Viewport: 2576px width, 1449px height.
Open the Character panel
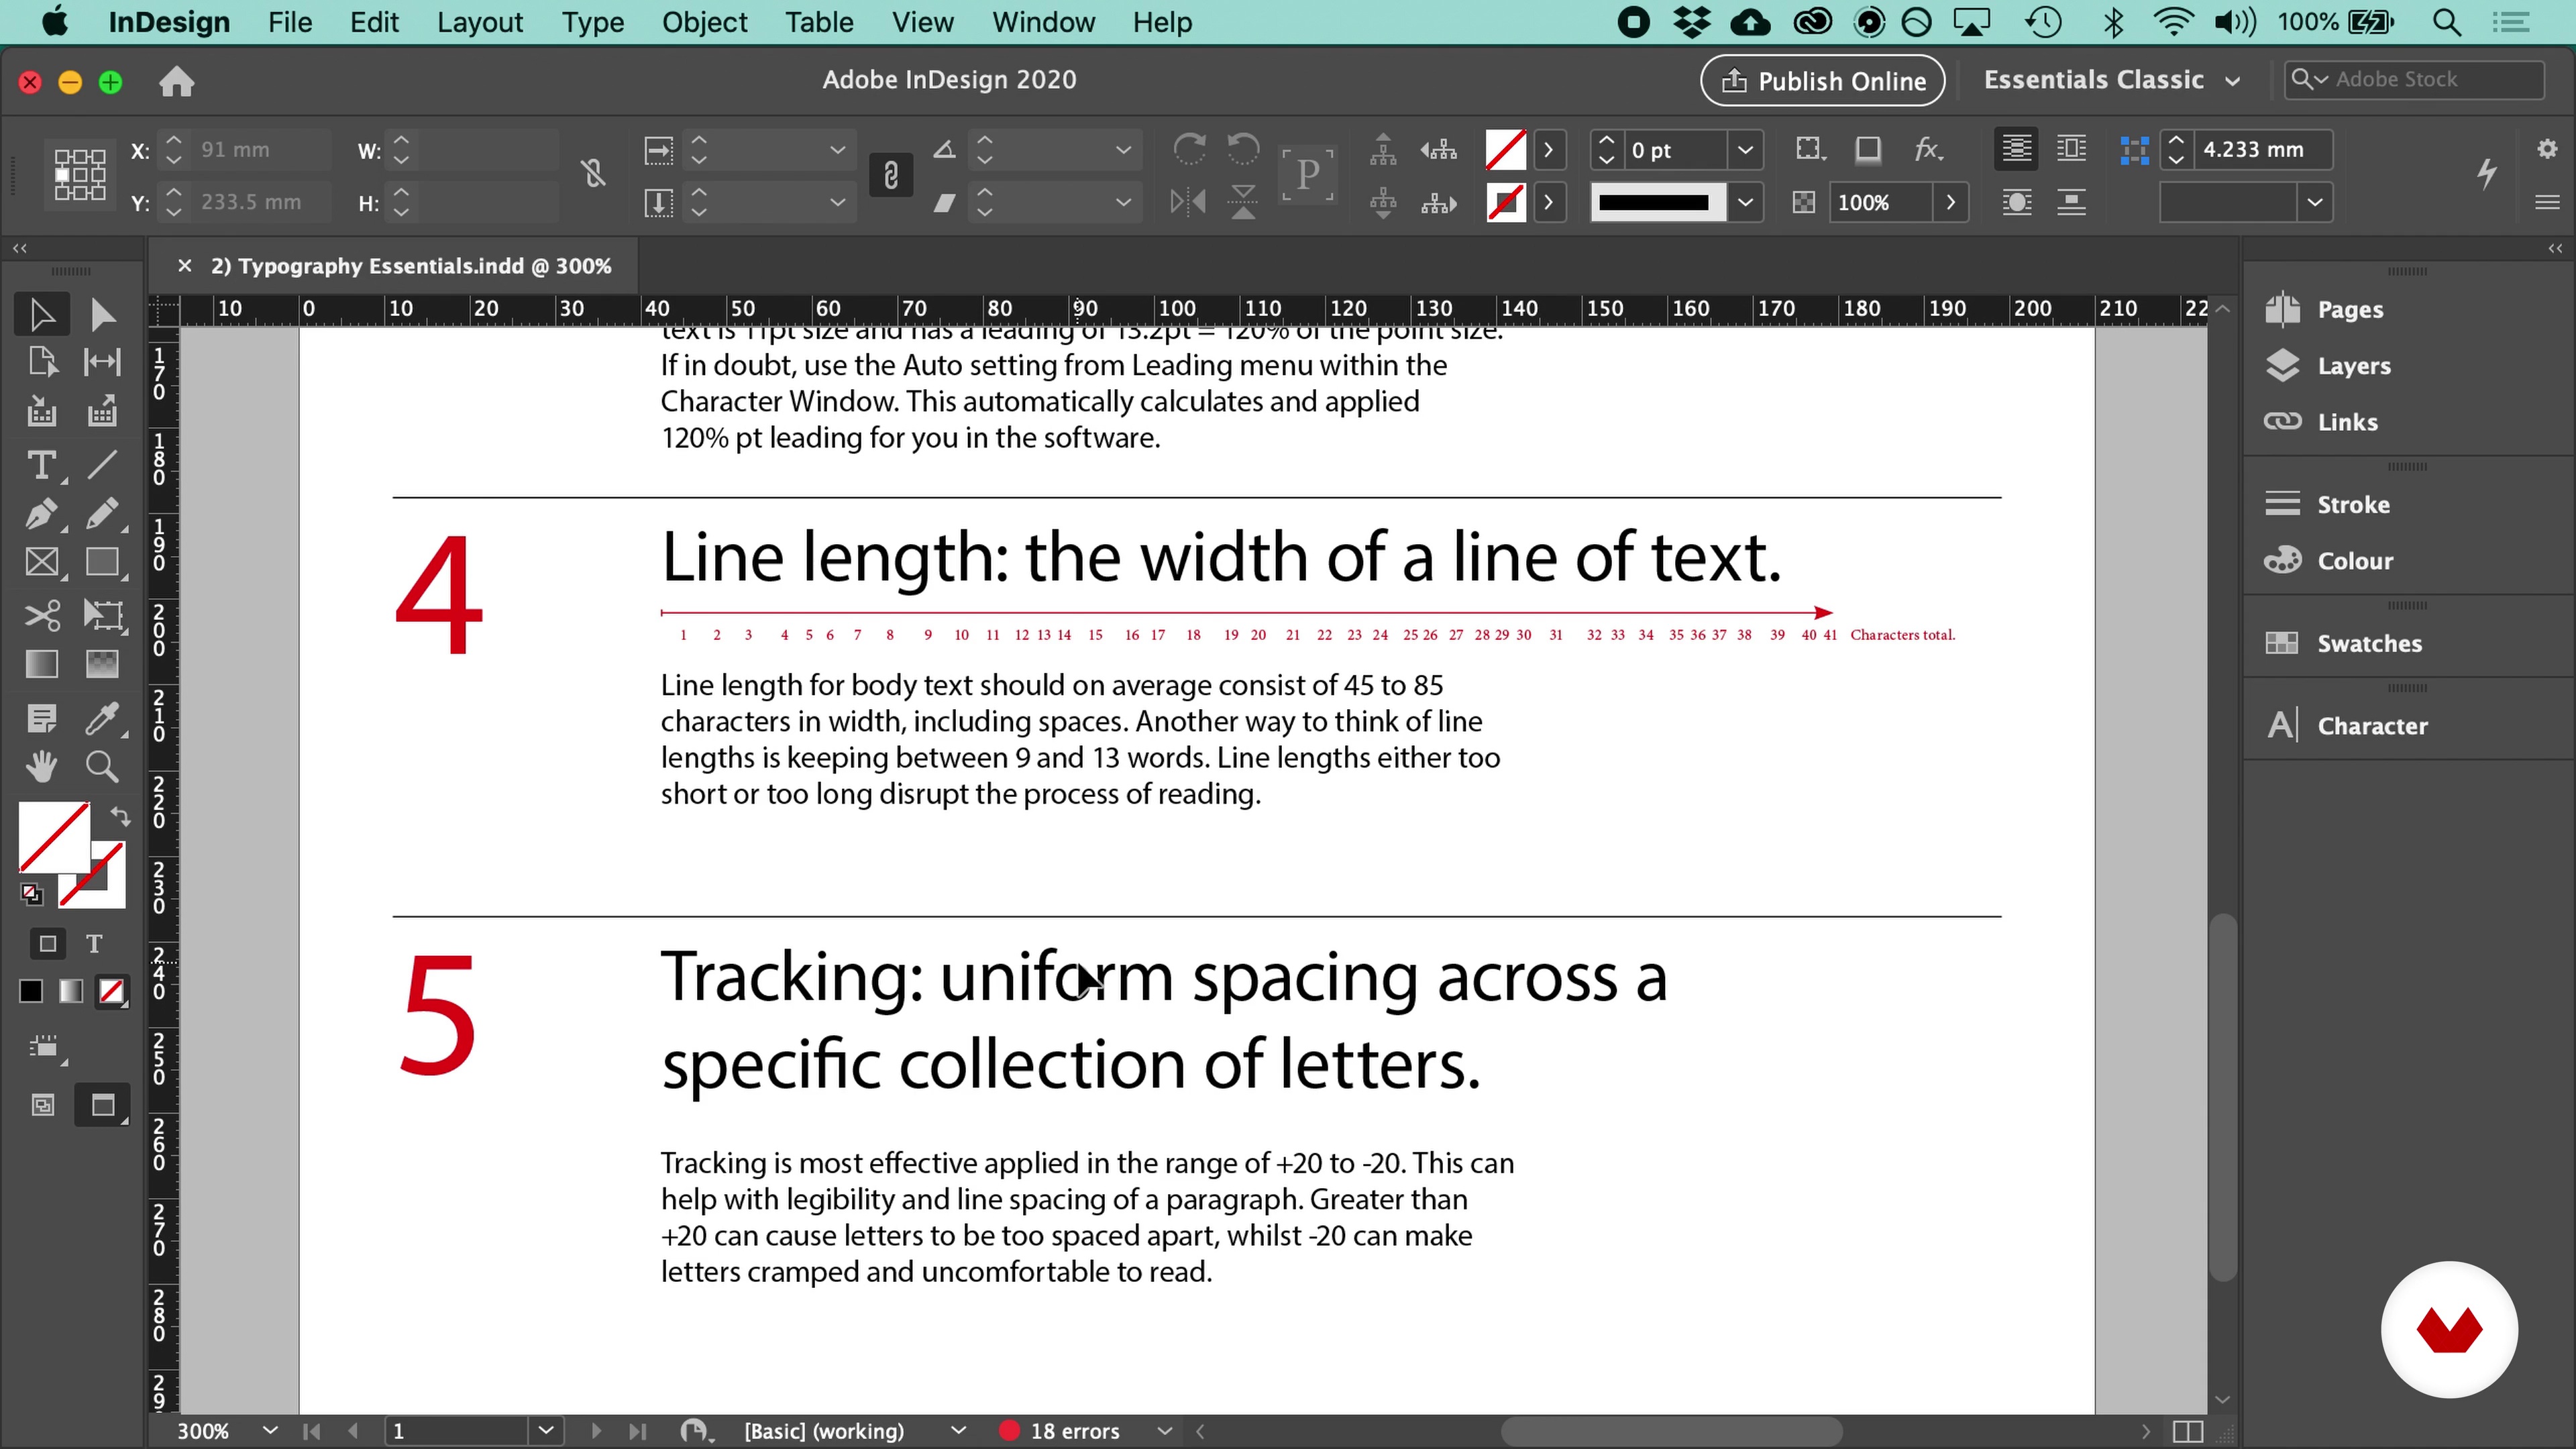[2372, 726]
